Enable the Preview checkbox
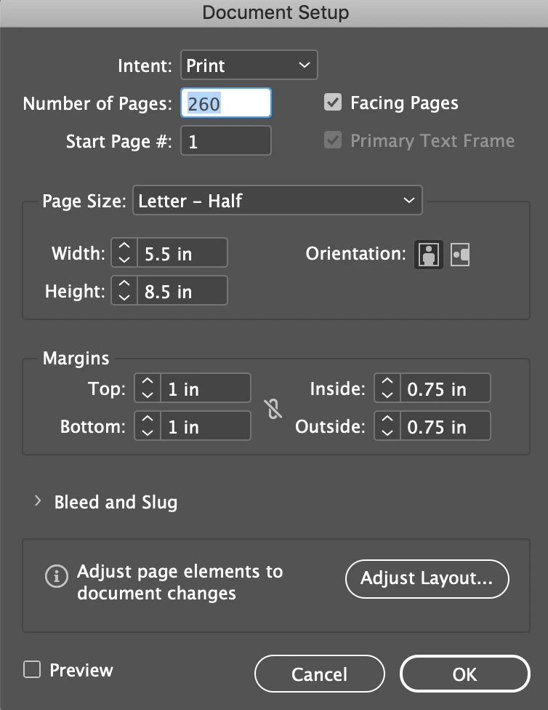Image resolution: width=548 pixels, height=710 pixels. click(32, 669)
